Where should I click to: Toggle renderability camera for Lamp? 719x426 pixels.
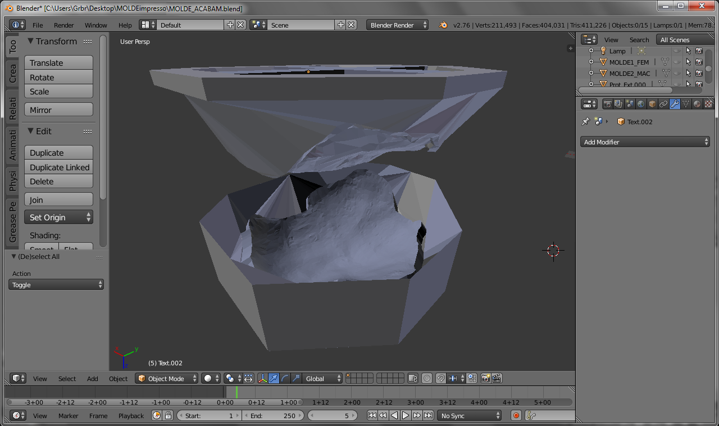tap(699, 51)
